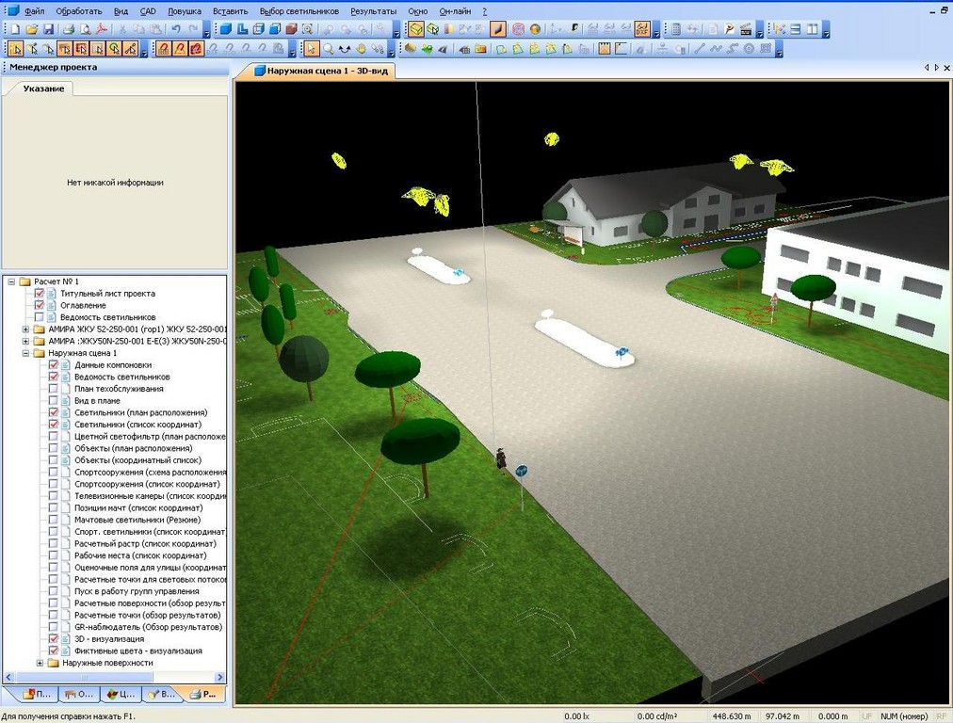Collapse the 'Наружная сцена 1' tree node
953x723 pixels.
[25, 353]
